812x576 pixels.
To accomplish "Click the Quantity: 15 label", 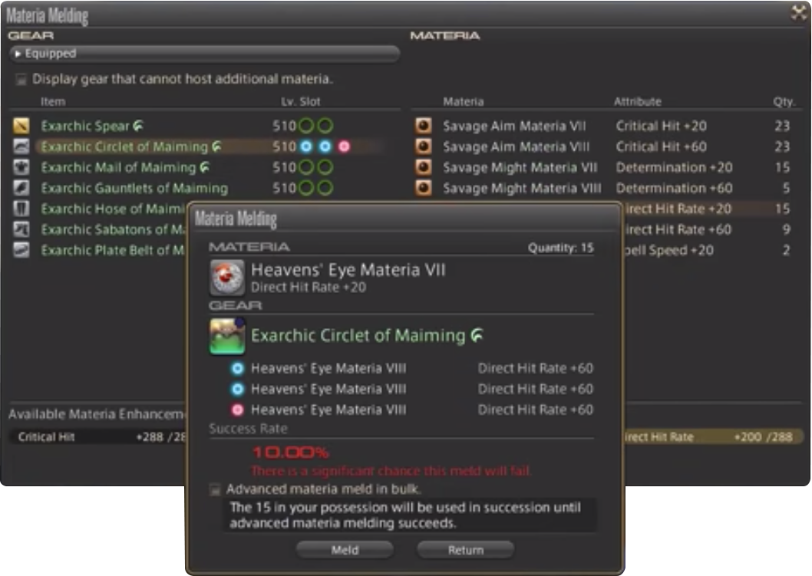I will tap(561, 248).
